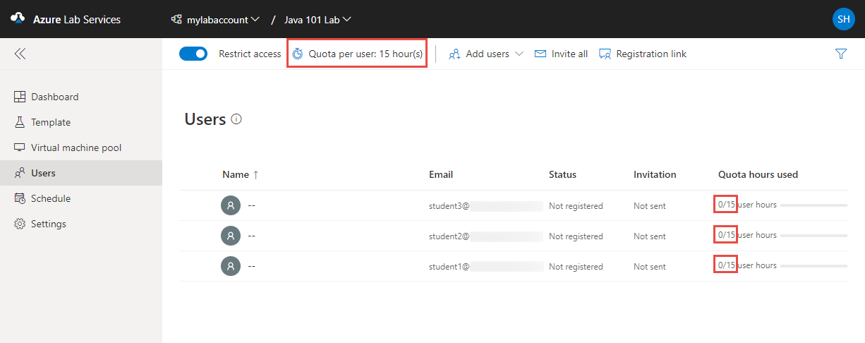Expand the Add users dropdown chevron
865x343 pixels.
click(519, 54)
